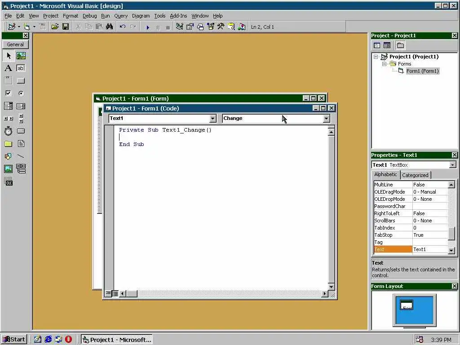This screenshot has width=460, height=345.
Task: Click the General toolbox tab button
Action: tap(15, 44)
